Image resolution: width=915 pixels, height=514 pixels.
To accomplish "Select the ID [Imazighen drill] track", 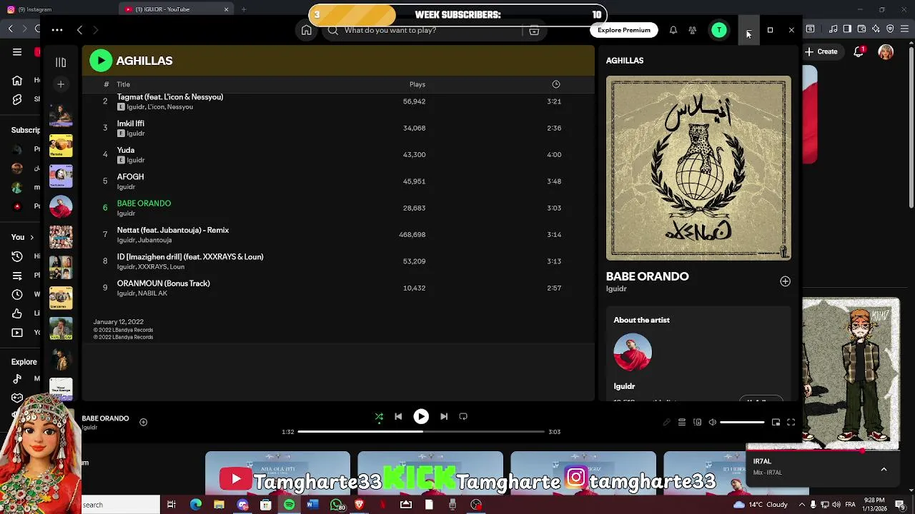I will click(338, 261).
